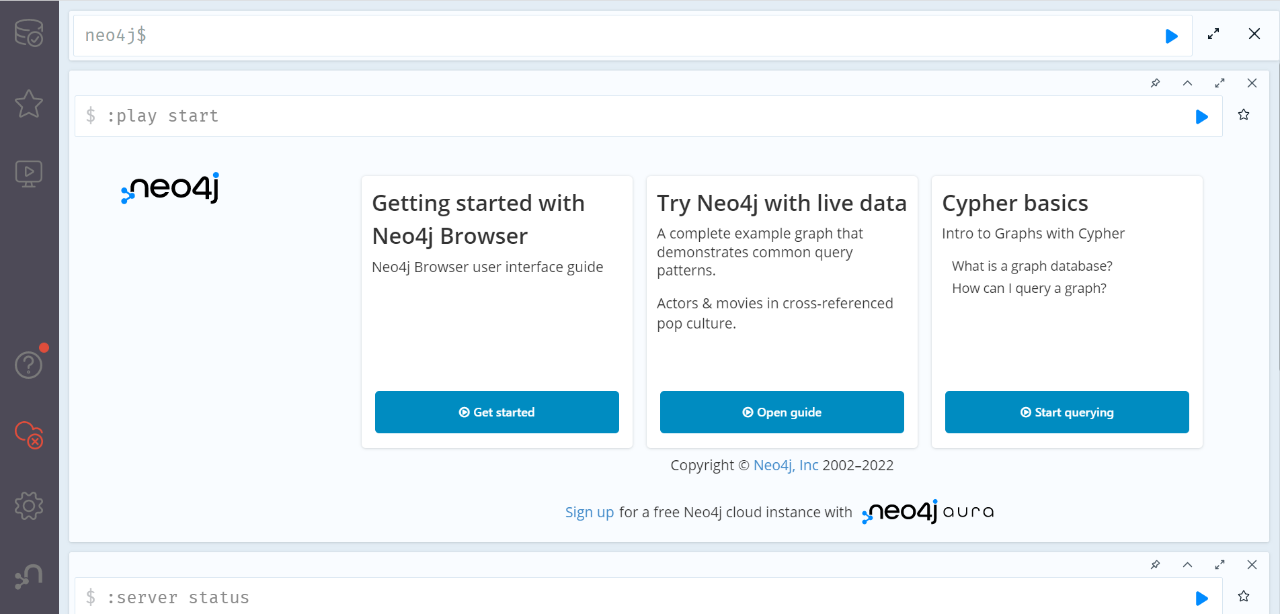Fullscreen the :play start frame

point(1220,83)
